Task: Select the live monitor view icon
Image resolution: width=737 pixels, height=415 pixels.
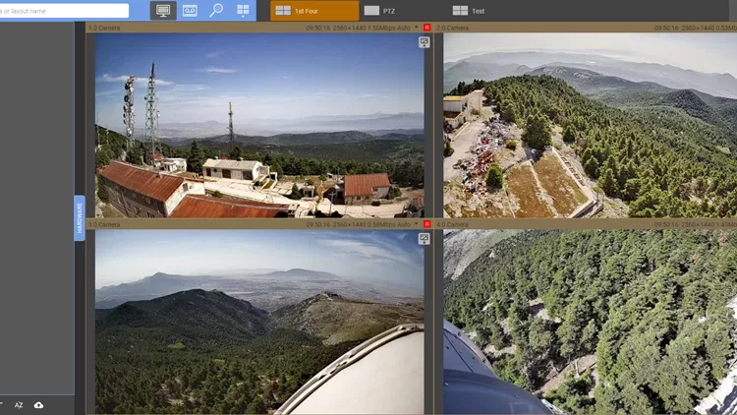Action: click(163, 11)
